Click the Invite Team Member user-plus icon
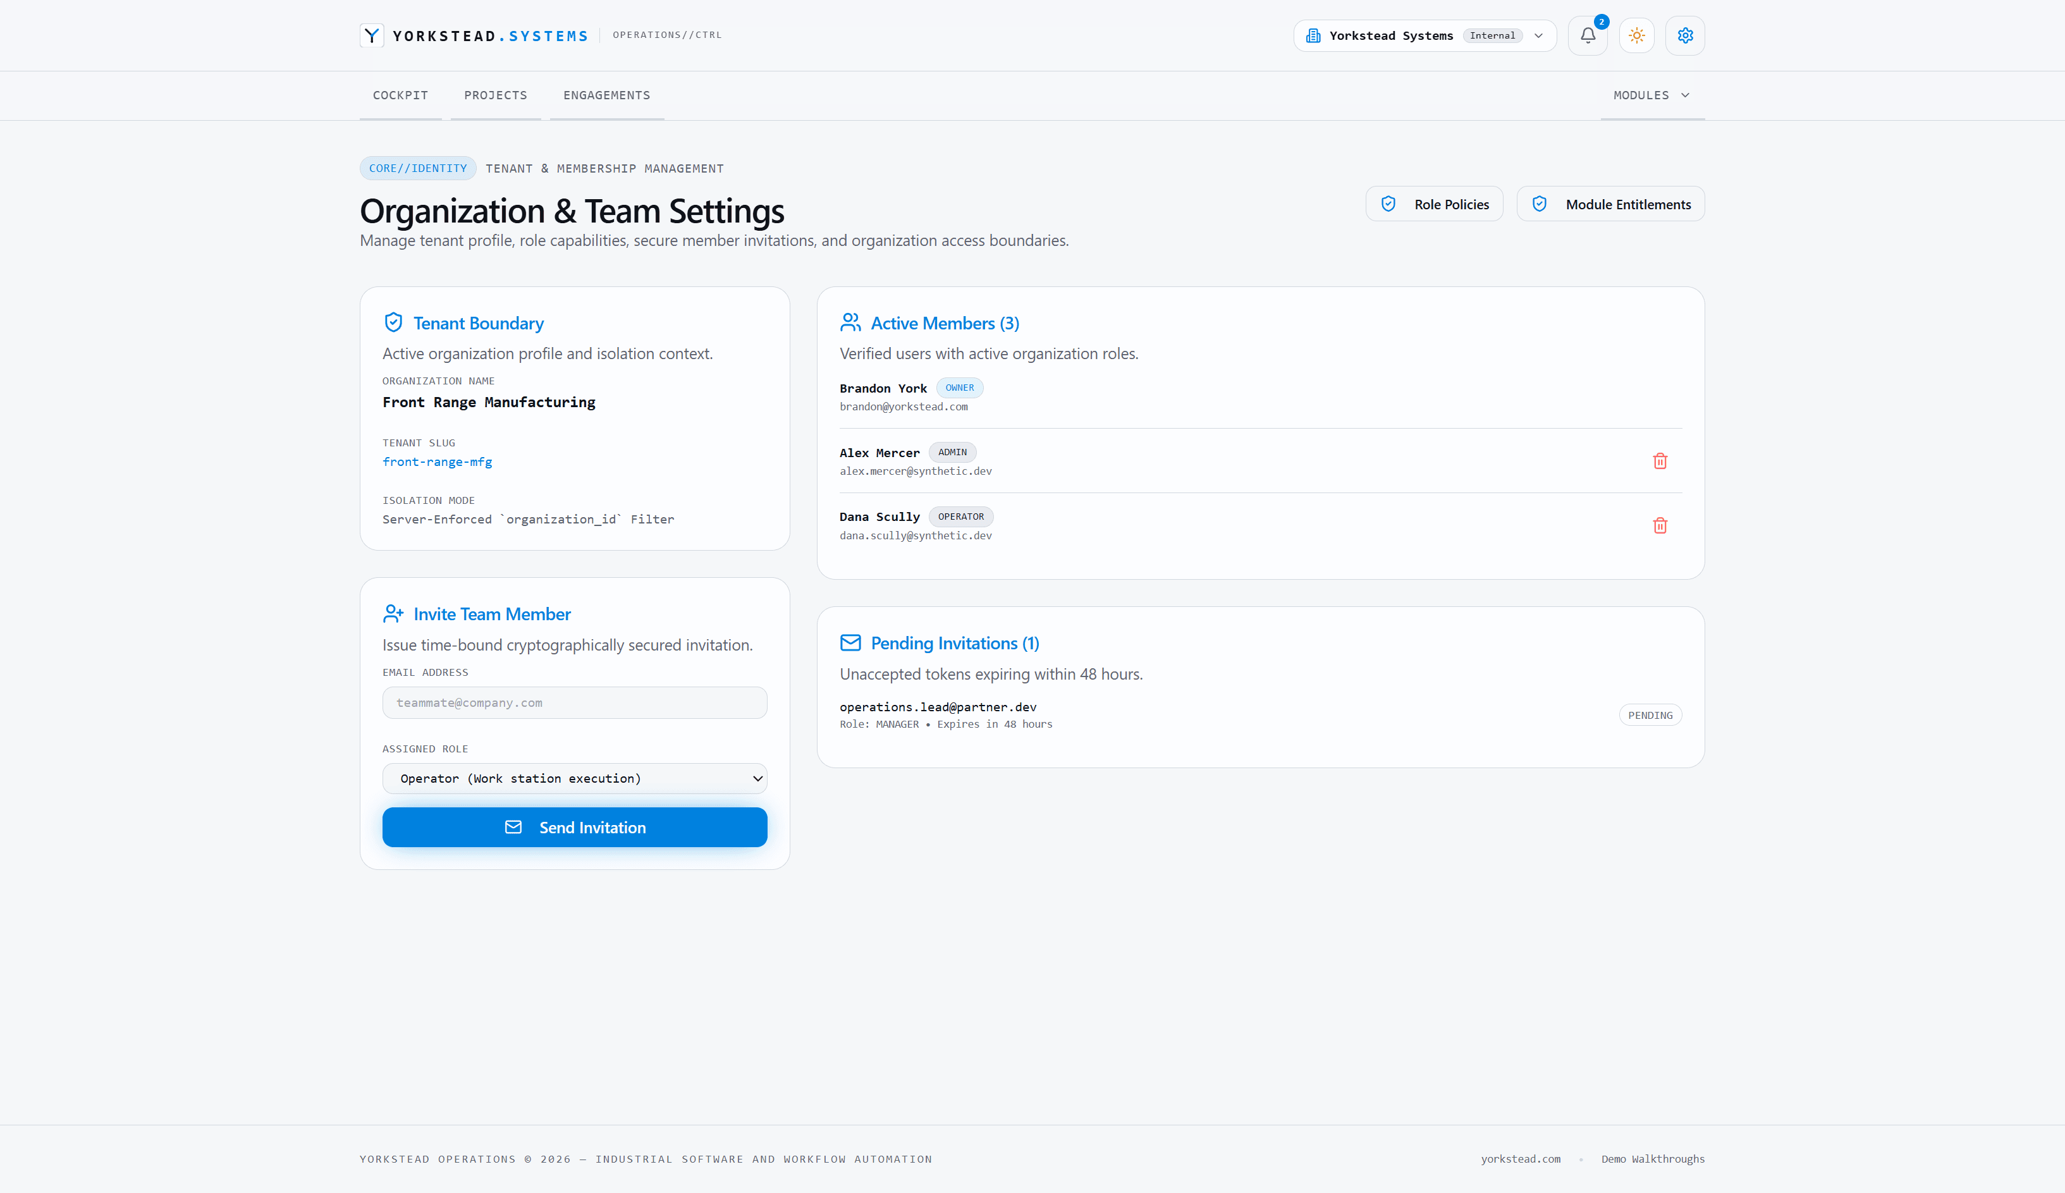Image resolution: width=2065 pixels, height=1193 pixels. click(x=393, y=614)
